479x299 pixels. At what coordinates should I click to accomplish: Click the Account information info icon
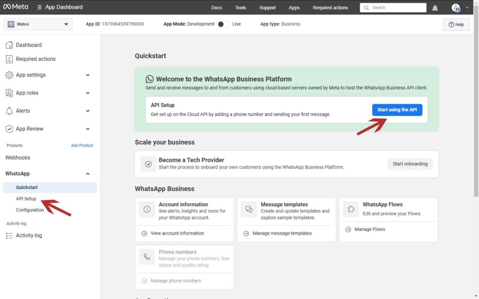[147, 209]
